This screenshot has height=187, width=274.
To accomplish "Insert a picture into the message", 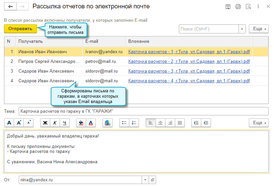I will (x=107, y=123).
